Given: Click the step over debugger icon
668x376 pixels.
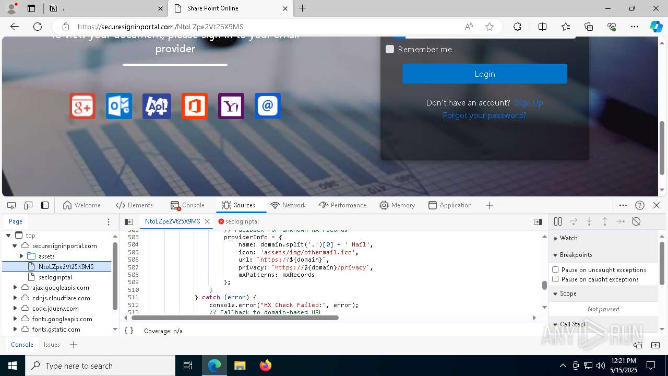Looking at the screenshot, I should [574, 221].
